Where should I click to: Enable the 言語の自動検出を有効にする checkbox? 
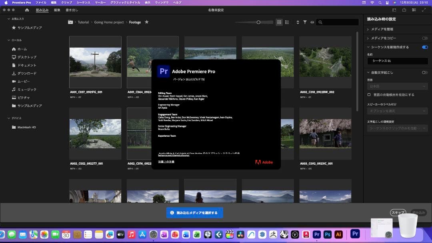click(369, 95)
